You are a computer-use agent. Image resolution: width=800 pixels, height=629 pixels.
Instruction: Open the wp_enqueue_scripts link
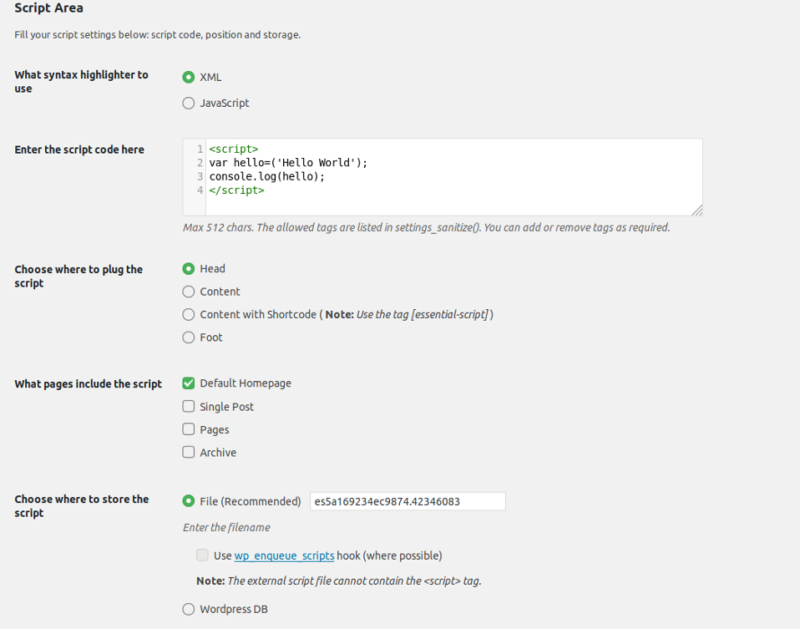coord(284,555)
